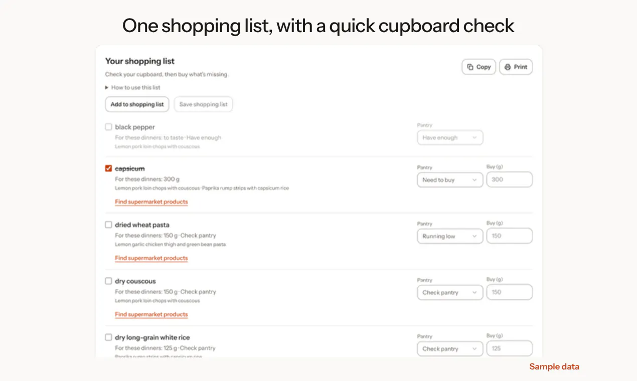This screenshot has height=381, width=637.
Task: Expand the How to use this list triangle
Action: tap(107, 87)
